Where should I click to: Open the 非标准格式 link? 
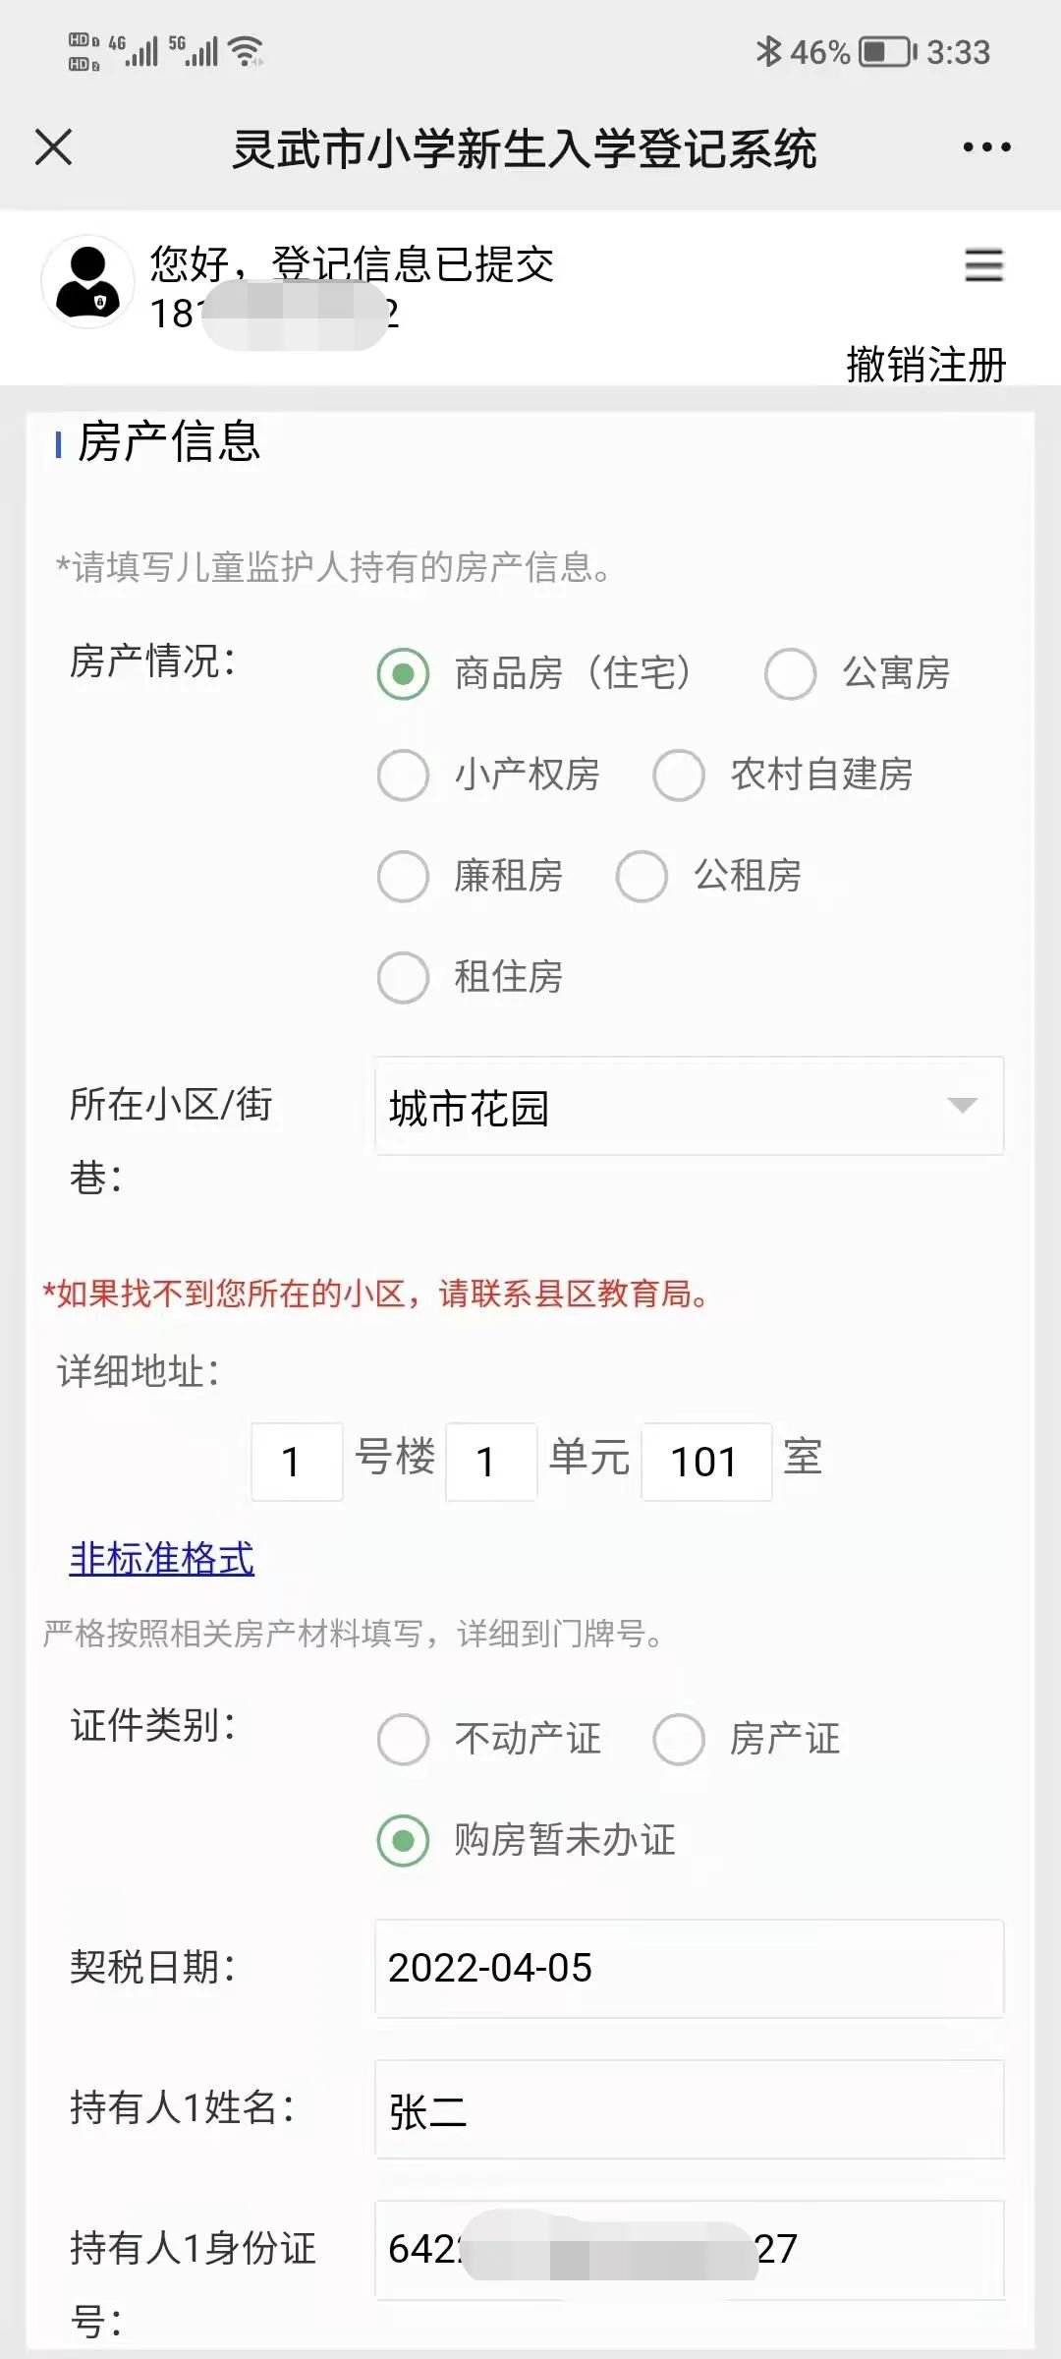click(x=162, y=1559)
